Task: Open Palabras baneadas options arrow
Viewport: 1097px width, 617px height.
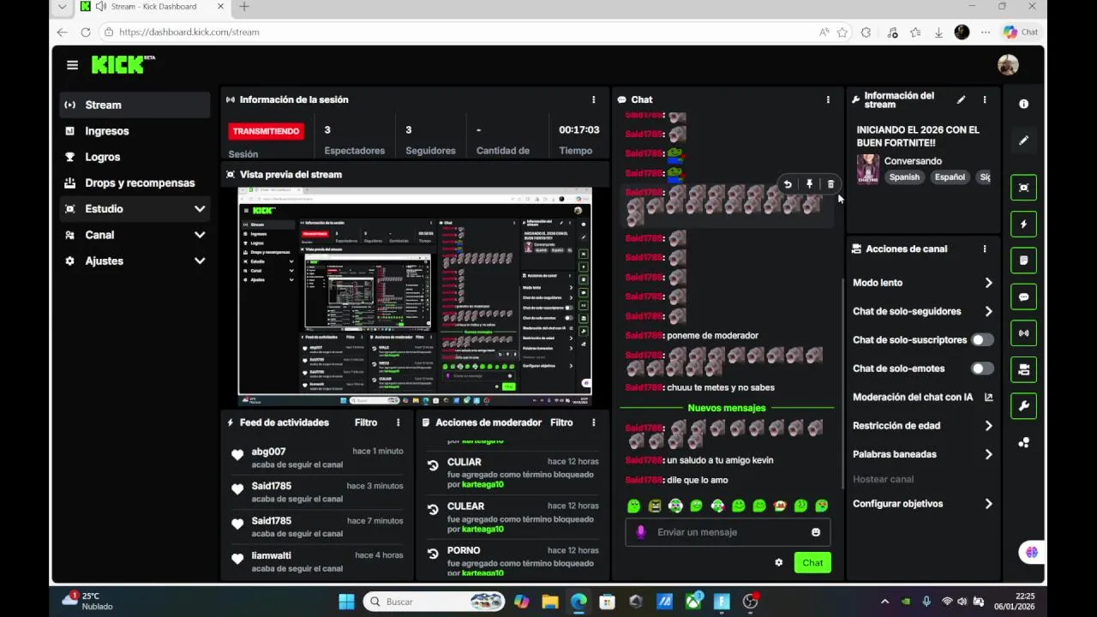Action: click(x=988, y=454)
